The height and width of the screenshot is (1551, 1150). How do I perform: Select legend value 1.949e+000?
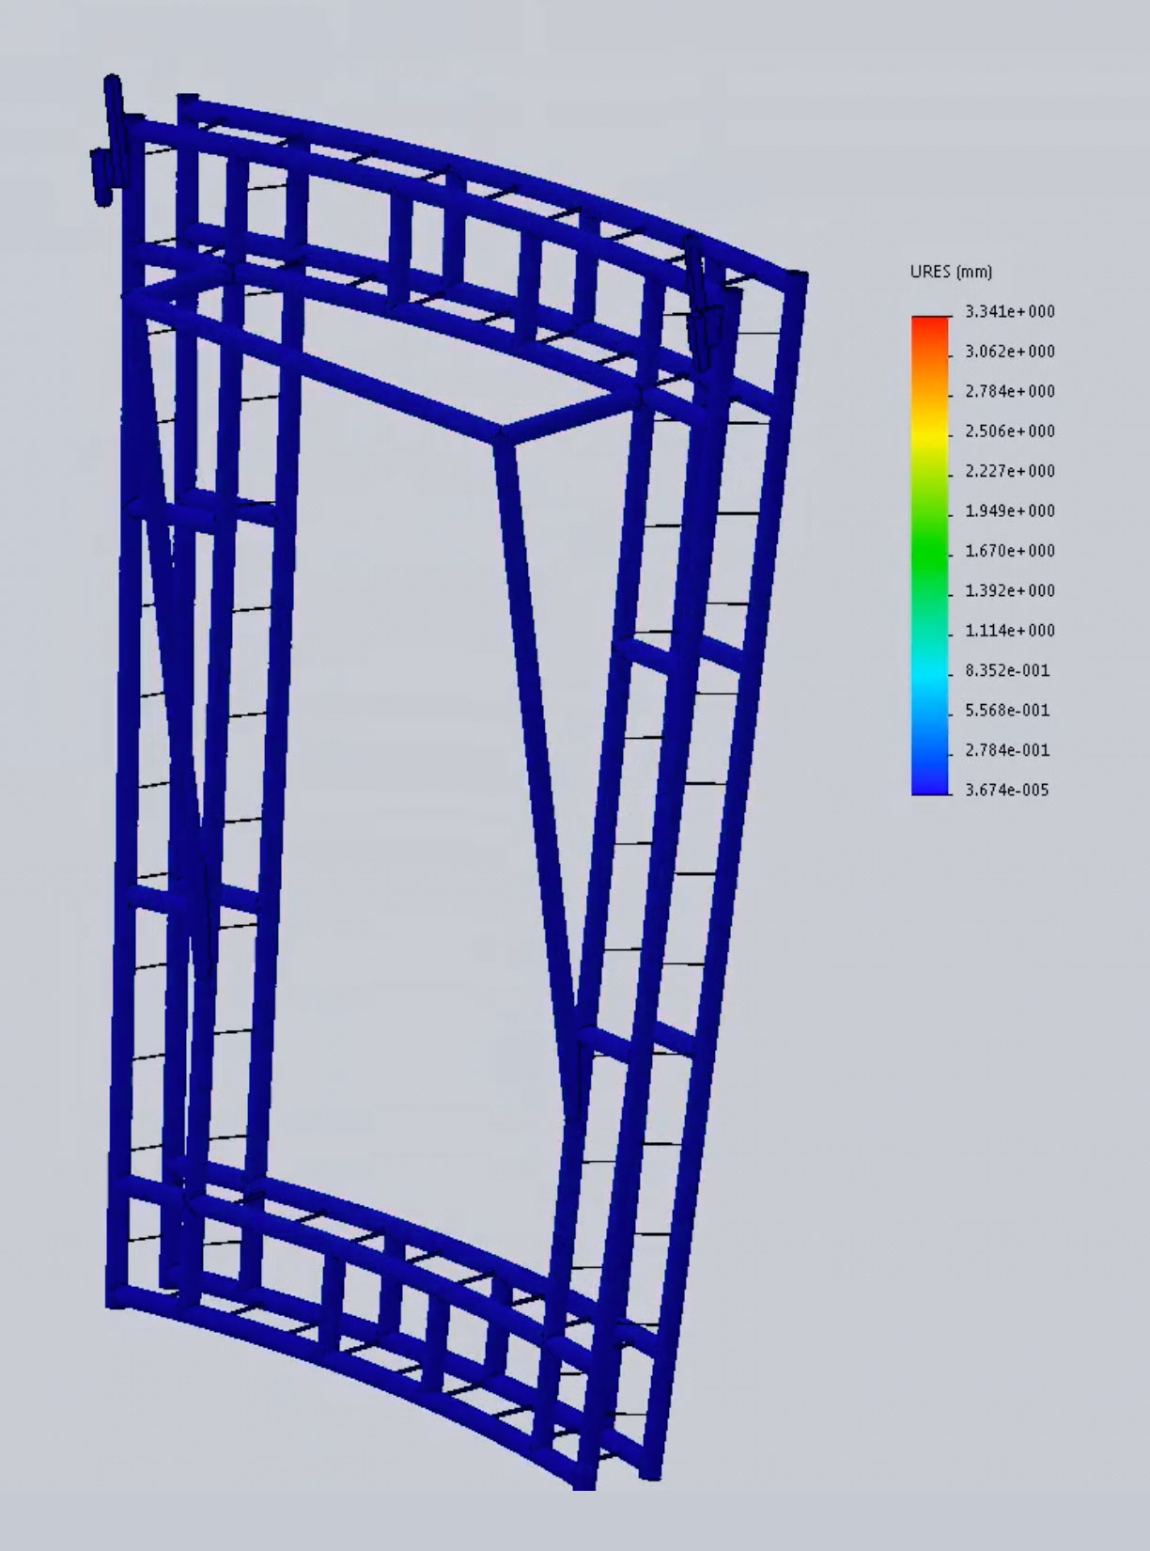point(1010,511)
